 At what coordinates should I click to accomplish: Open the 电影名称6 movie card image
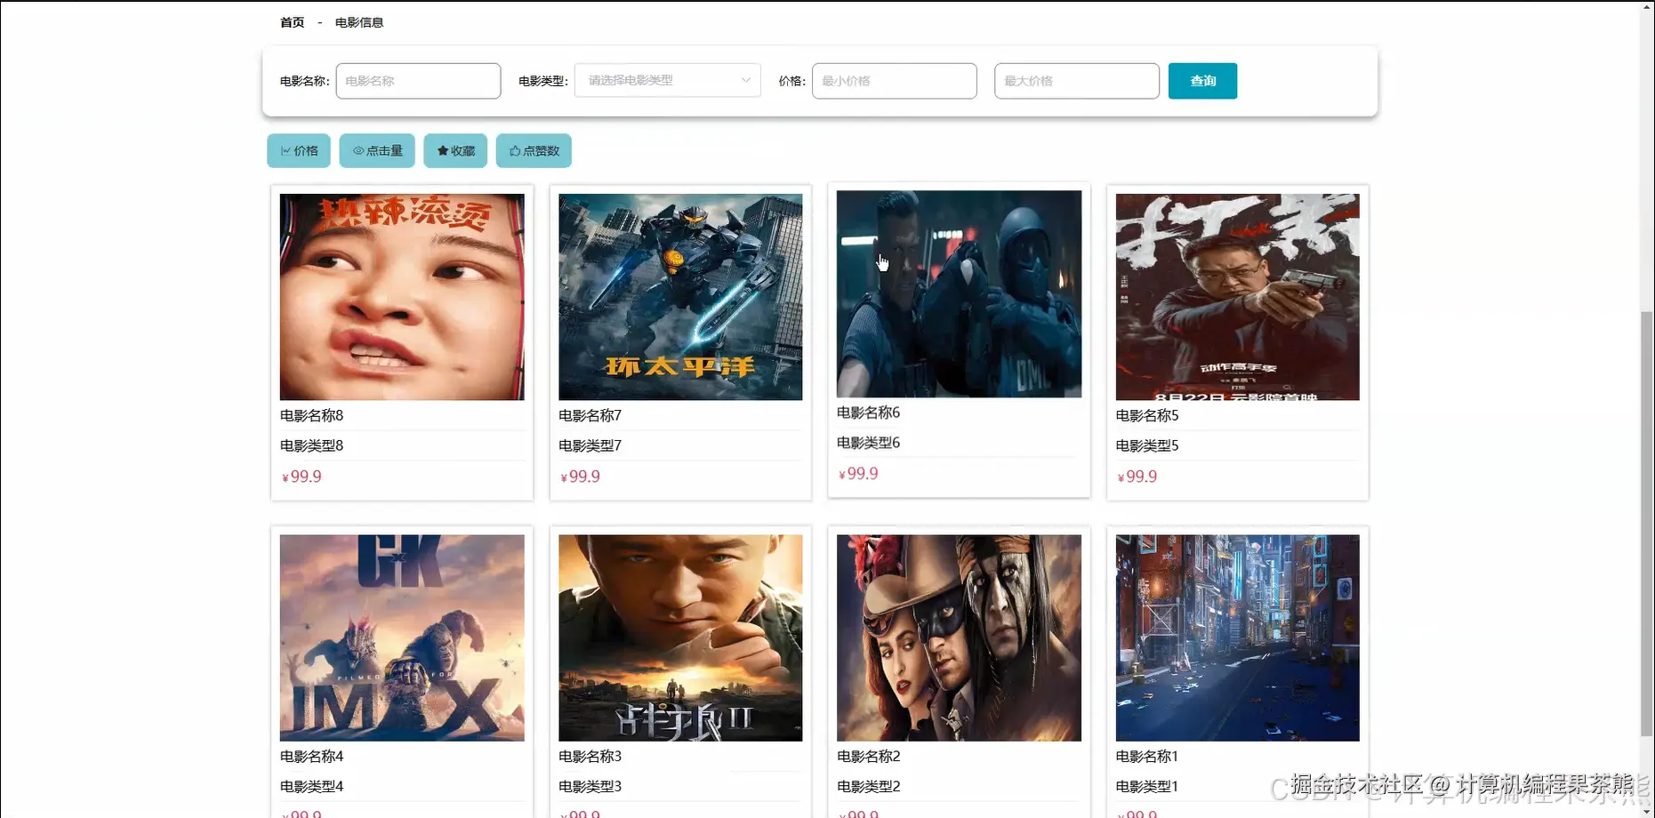(958, 293)
